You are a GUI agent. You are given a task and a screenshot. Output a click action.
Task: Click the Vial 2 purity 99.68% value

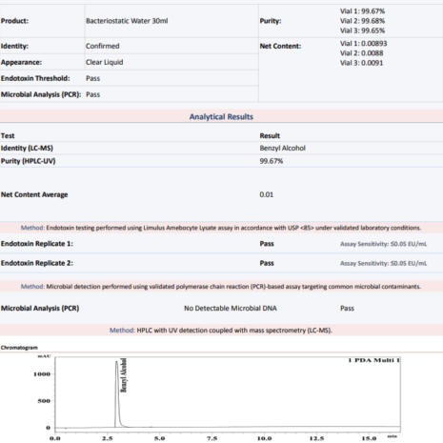pyautogui.click(x=362, y=21)
